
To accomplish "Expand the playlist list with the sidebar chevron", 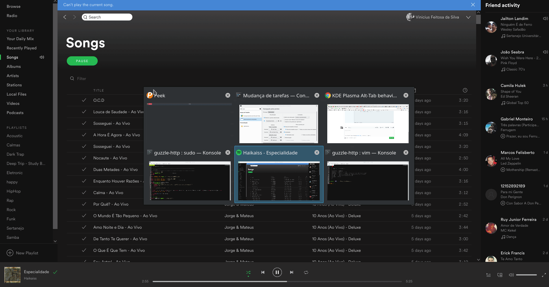I will 55,241.
